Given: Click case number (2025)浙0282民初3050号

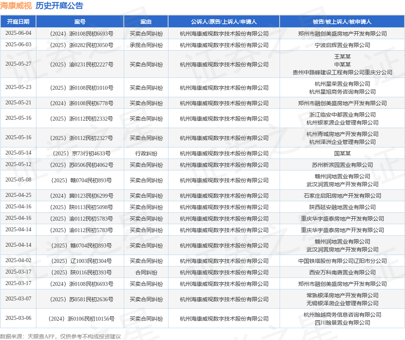Looking at the screenshot, I should point(81,45).
